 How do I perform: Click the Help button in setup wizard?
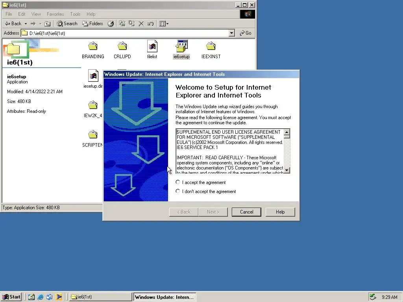click(x=280, y=212)
